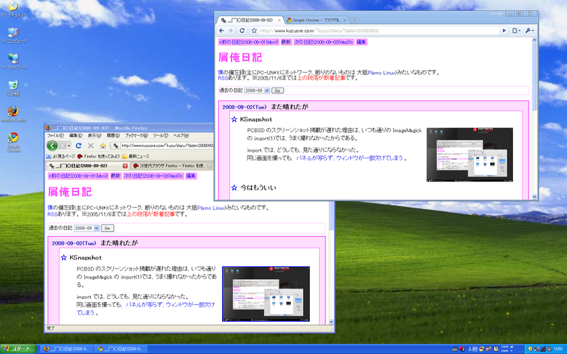Select the Mozilla Firefox desktop shortcut

(13, 114)
